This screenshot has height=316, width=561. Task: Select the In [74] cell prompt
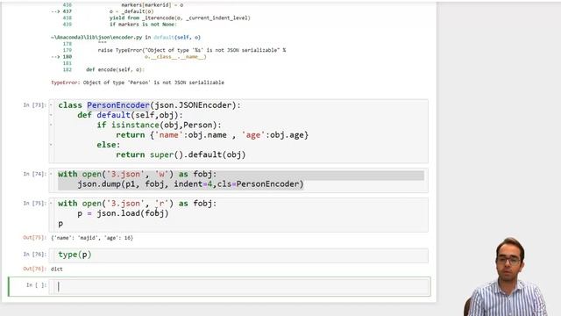point(35,174)
